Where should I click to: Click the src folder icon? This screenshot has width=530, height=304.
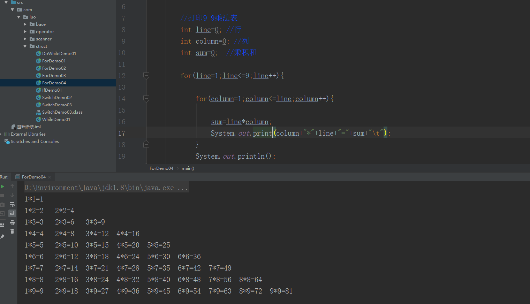tap(13, 2)
